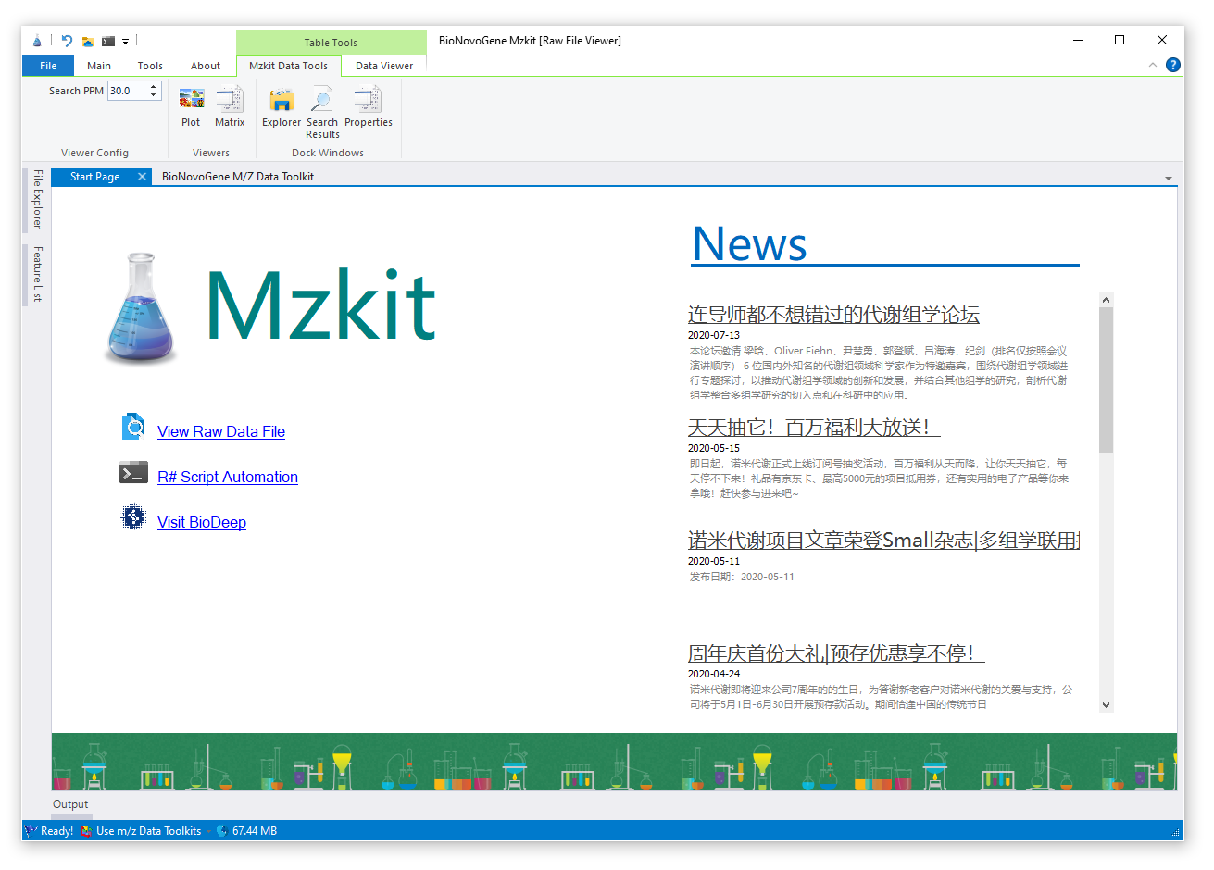Close the Start Page tab

click(142, 177)
